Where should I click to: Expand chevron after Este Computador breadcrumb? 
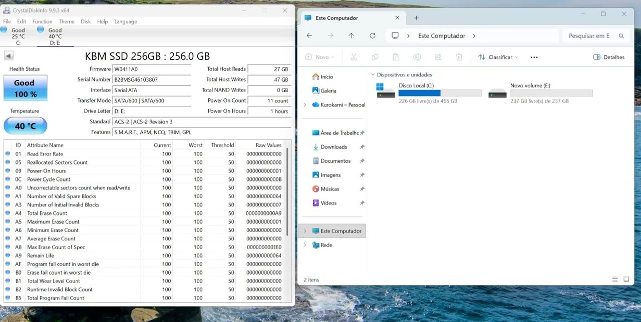coord(474,36)
